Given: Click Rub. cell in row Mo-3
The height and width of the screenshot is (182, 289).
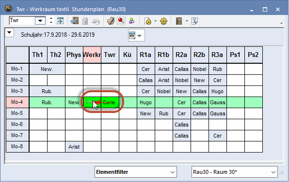Looking at the screenshot, I should point(47,91).
